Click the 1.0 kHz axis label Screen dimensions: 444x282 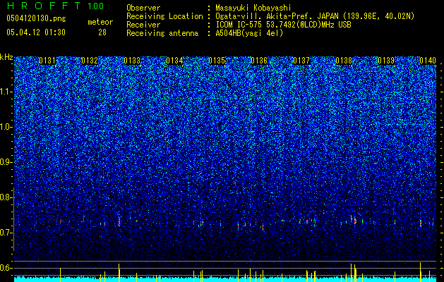(6, 128)
